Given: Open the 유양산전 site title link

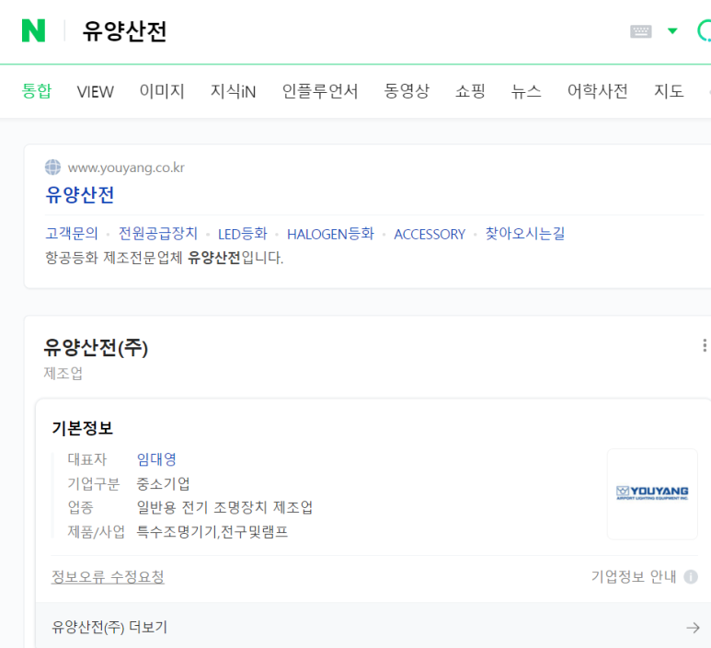Looking at the screenshot, I should (79, 195).
